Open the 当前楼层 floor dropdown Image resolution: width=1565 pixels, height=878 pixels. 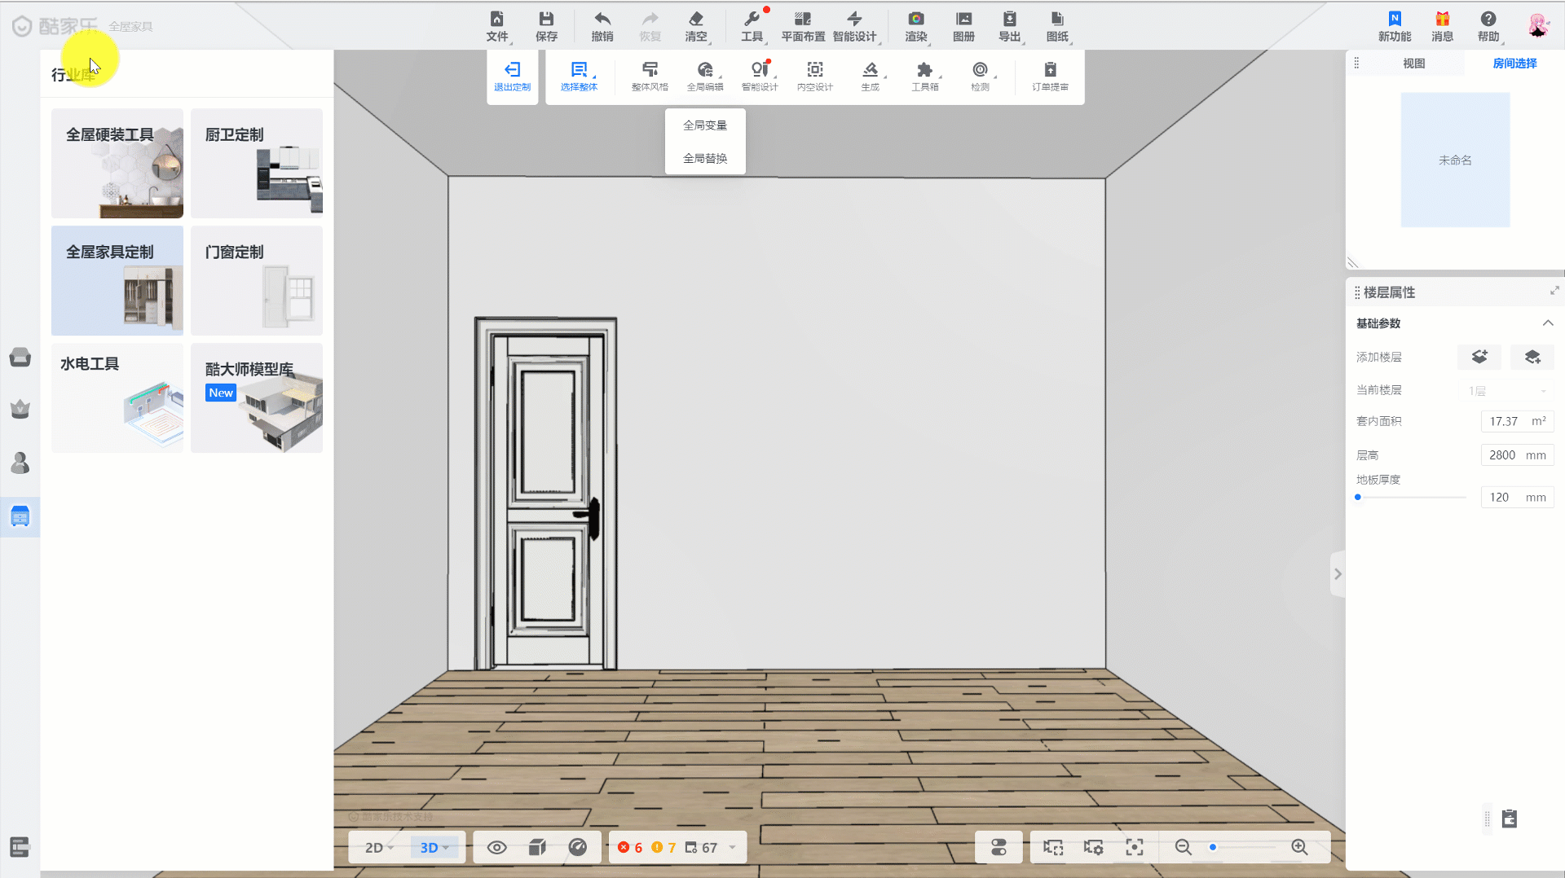coord(1507,391)
